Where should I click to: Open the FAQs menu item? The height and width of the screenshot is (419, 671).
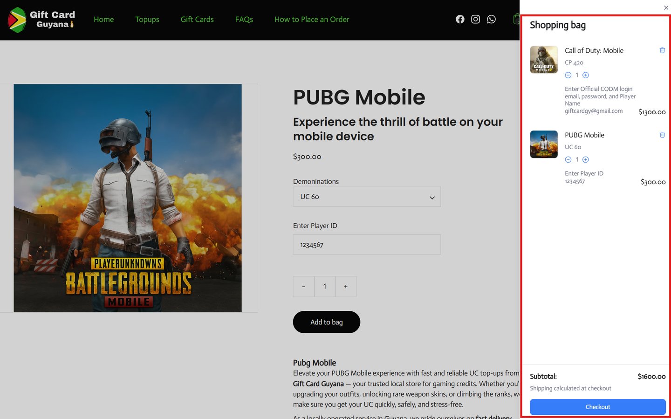[244, 19]
